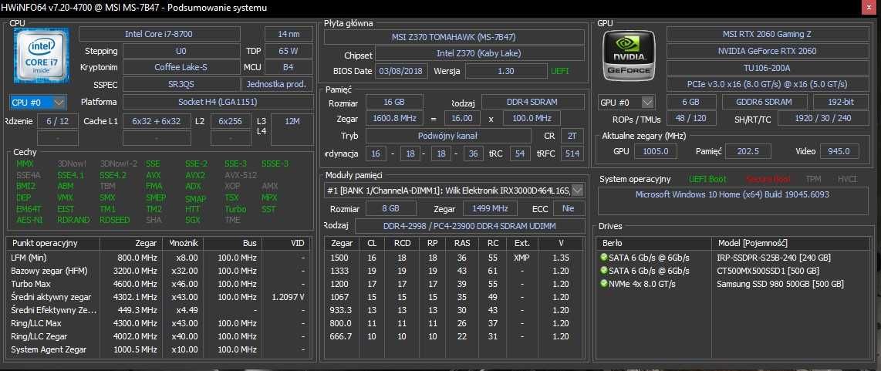Viewport: 881px width, 371px height.
Task: Click the memory type 'DDR4 SDRAM' field
Action: (532, 103)
